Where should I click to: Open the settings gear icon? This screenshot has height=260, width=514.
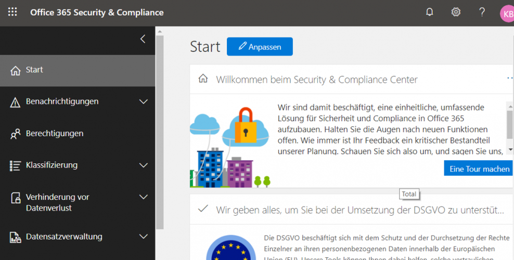click(x=456, y=12)
